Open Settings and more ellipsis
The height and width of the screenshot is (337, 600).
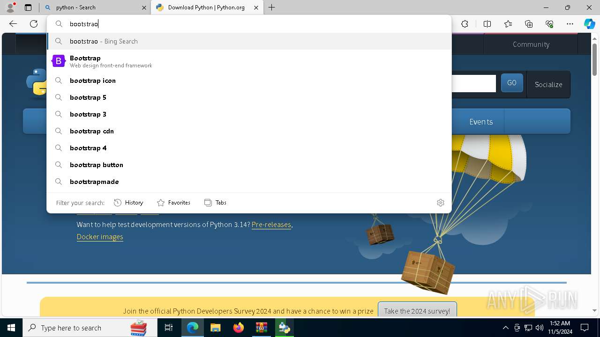tap(570, 24)
